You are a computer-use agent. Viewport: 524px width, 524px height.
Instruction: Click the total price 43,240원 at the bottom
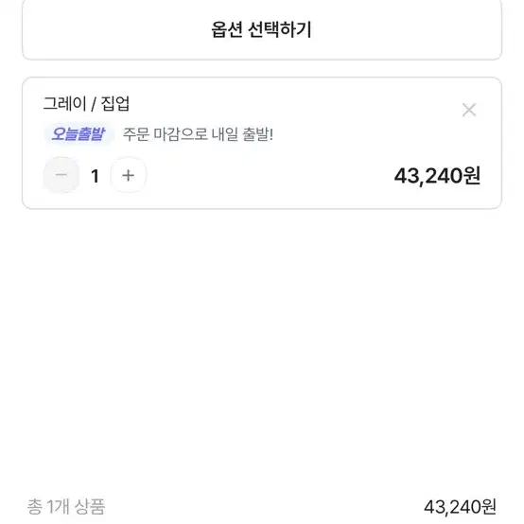[460, 507]
